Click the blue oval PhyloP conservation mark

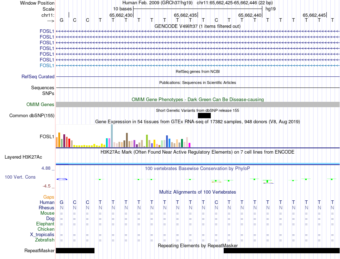62,179
